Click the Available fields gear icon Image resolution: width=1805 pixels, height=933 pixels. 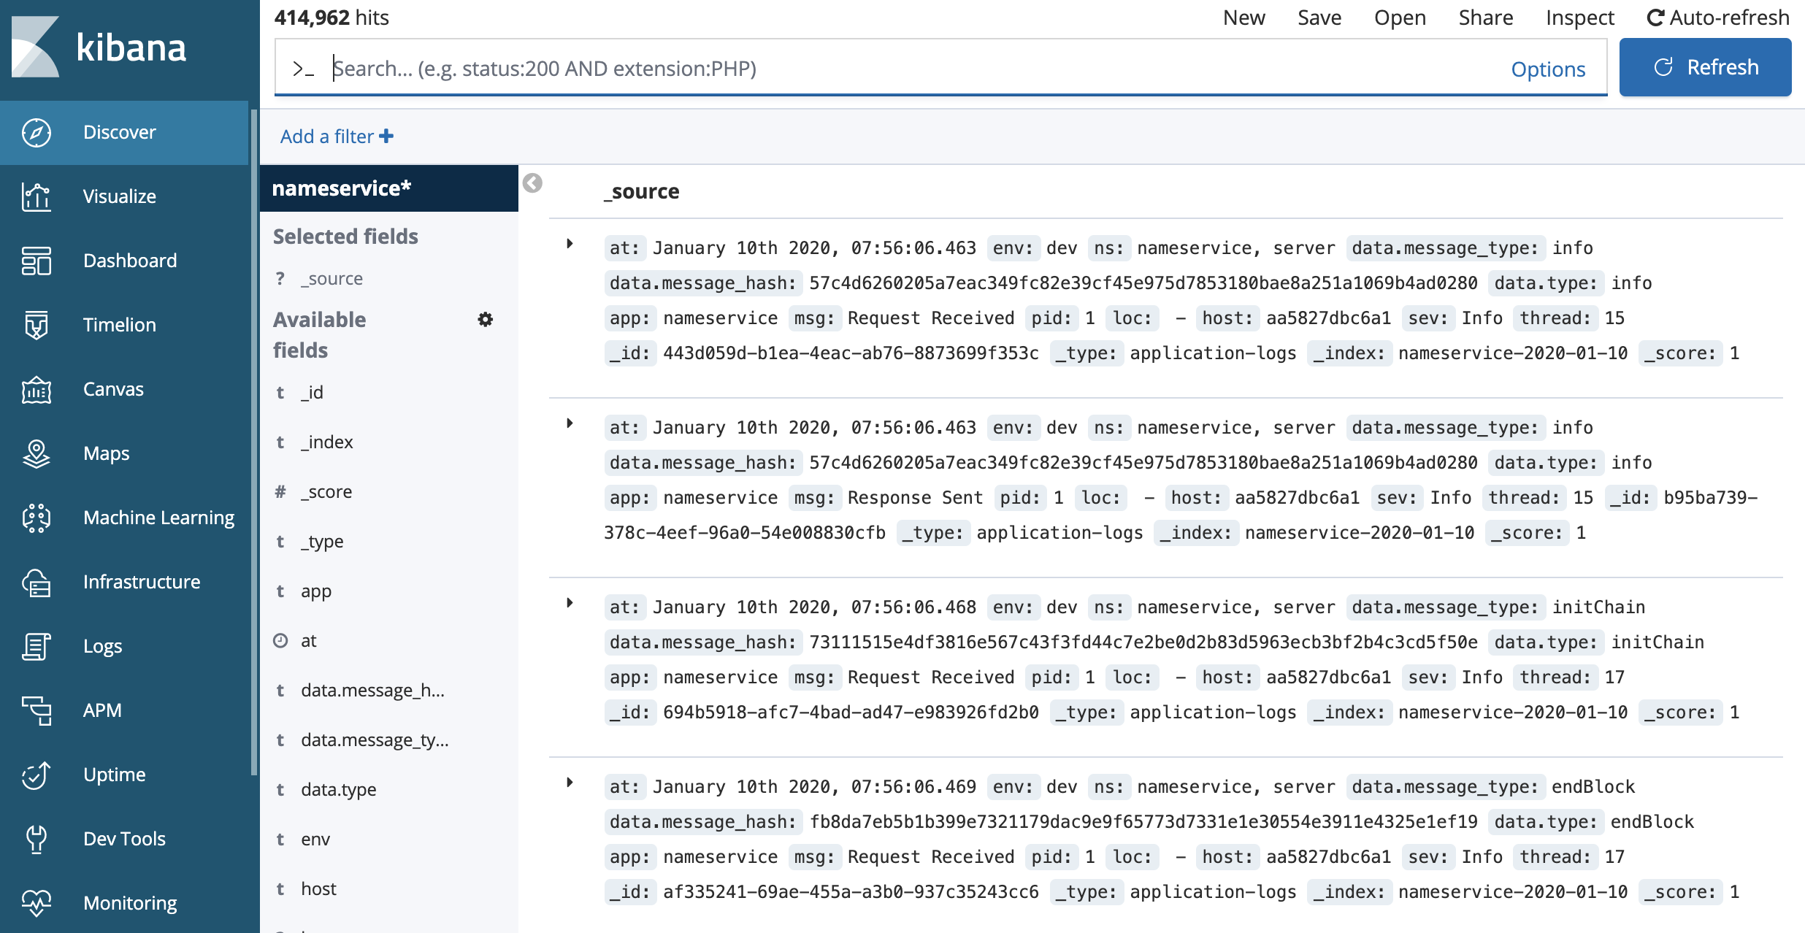click(485, 320)
